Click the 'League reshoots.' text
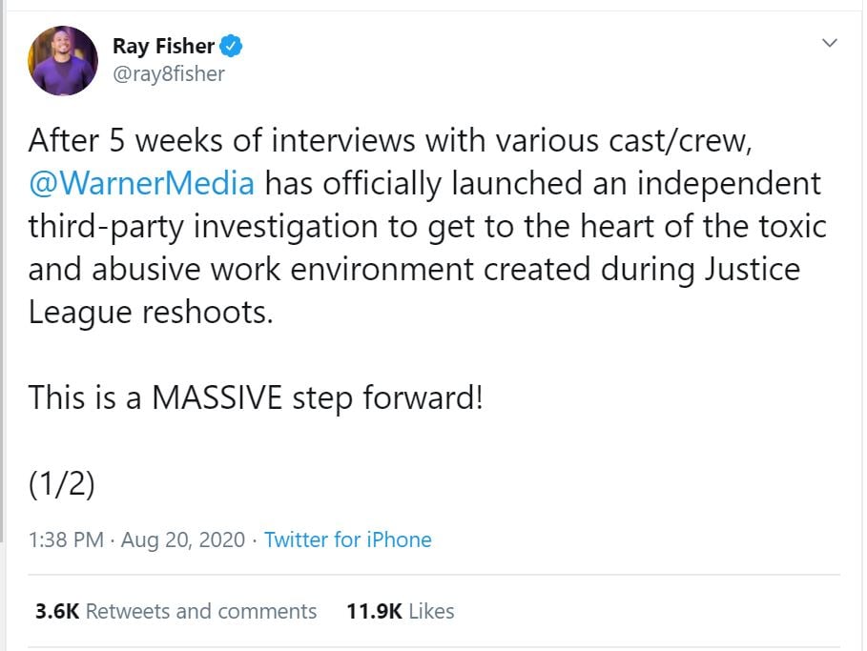 pyautogui.click(x=151, y=312)
